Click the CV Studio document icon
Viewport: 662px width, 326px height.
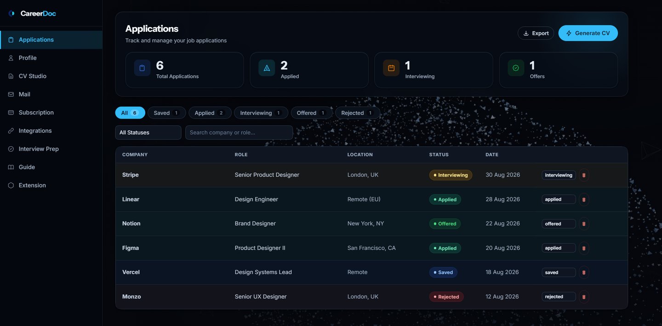click(x=11, y=76)
